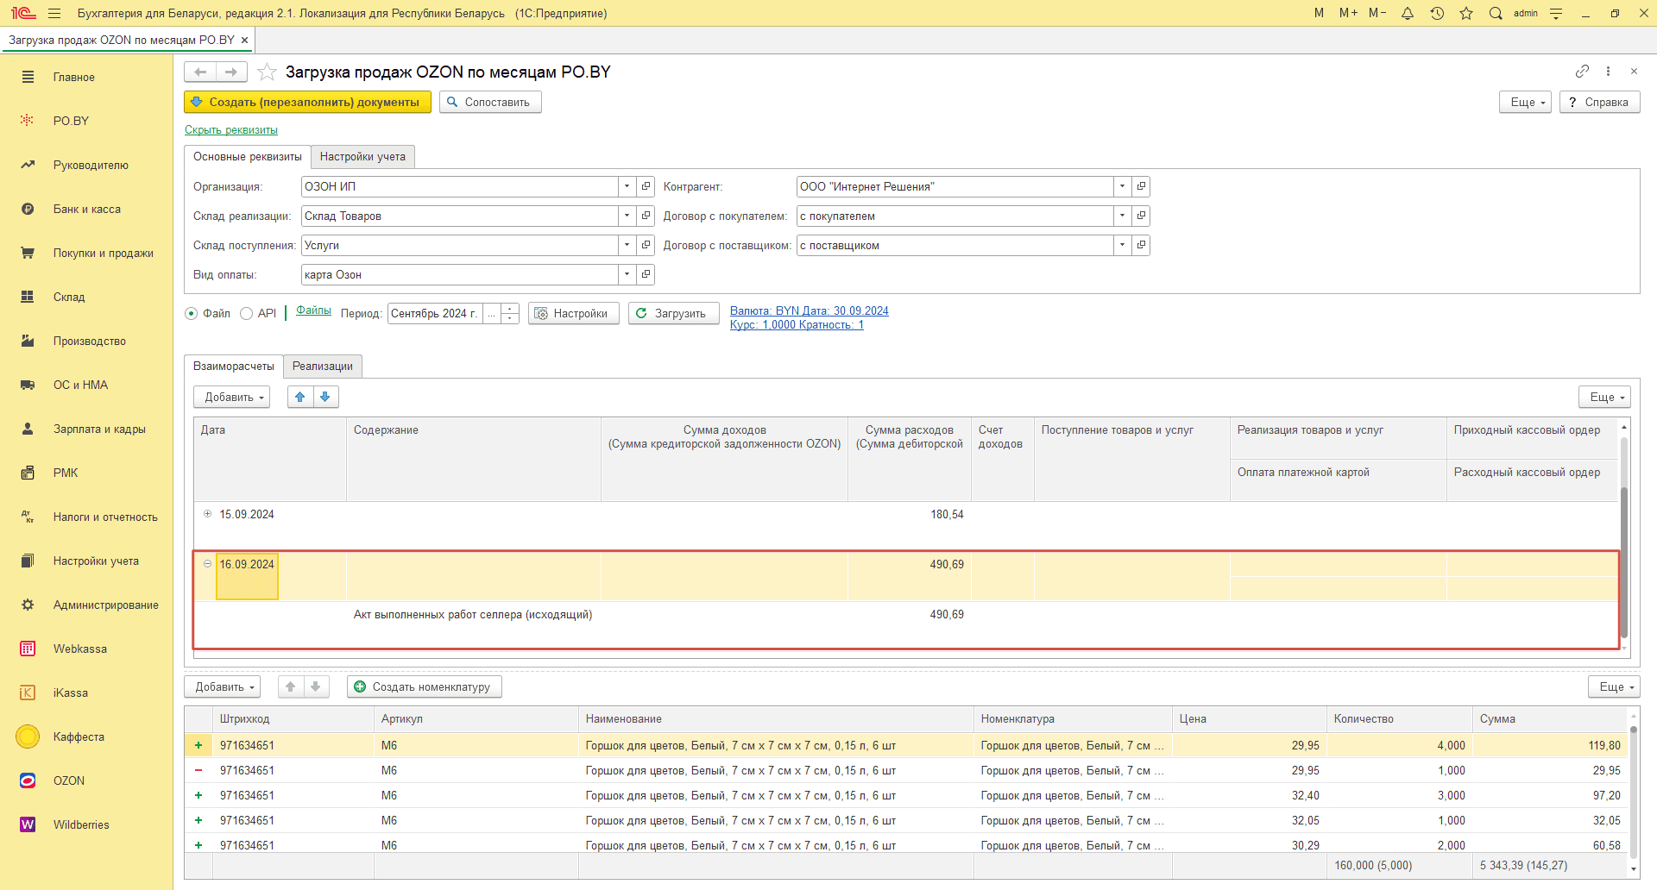The height and width of the screenshot is (890, 1657).
Task: Open Добавить dropdown in settlements table
Action: pos(232,397)
